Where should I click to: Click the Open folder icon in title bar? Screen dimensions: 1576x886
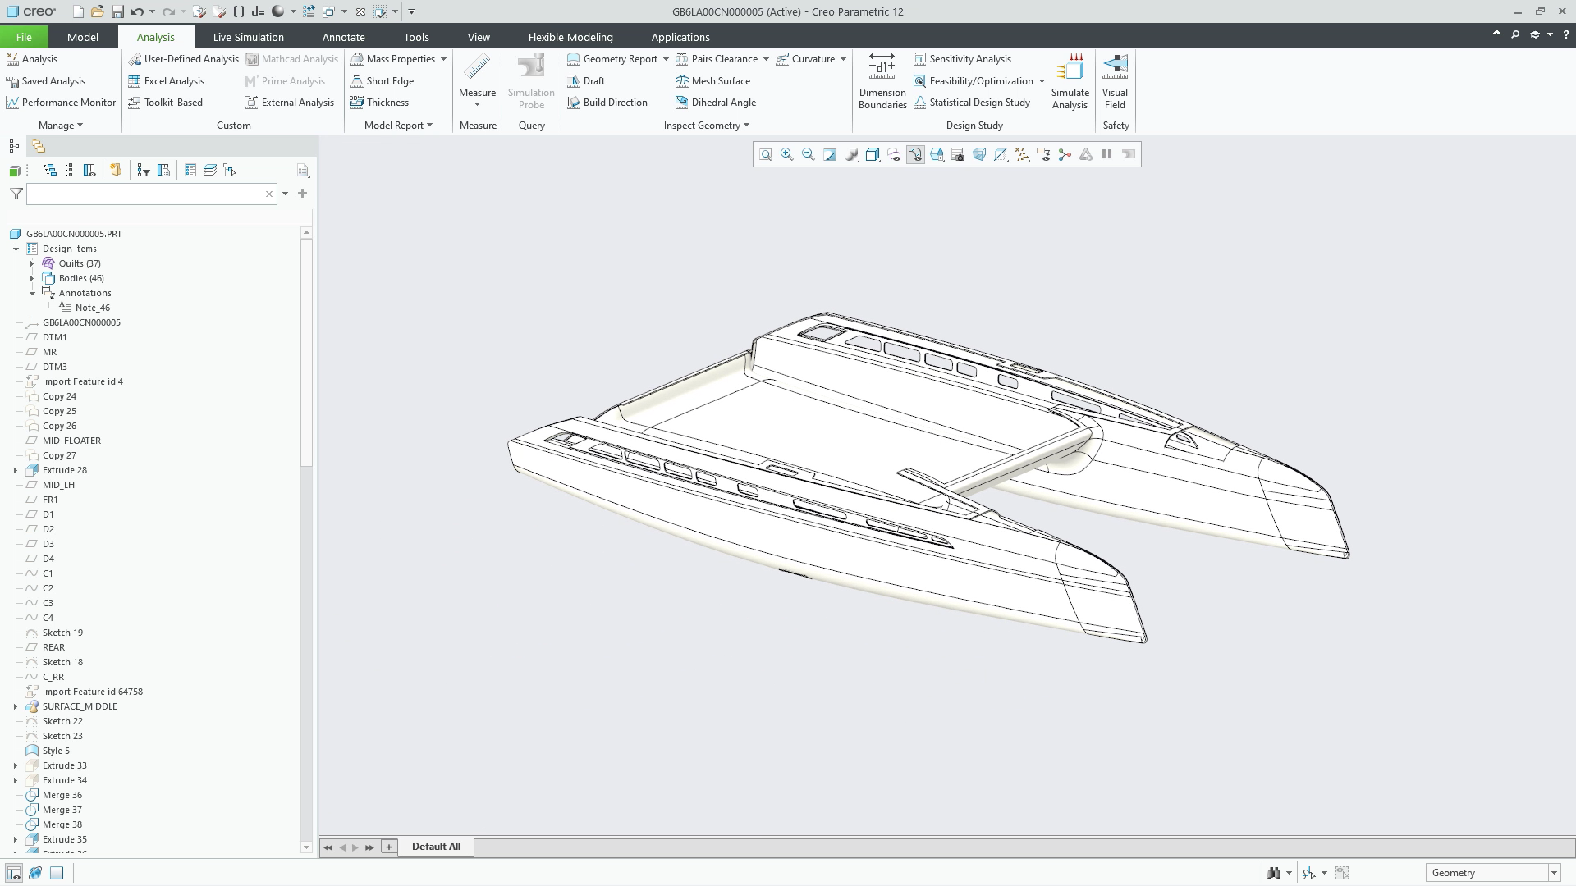98,11
